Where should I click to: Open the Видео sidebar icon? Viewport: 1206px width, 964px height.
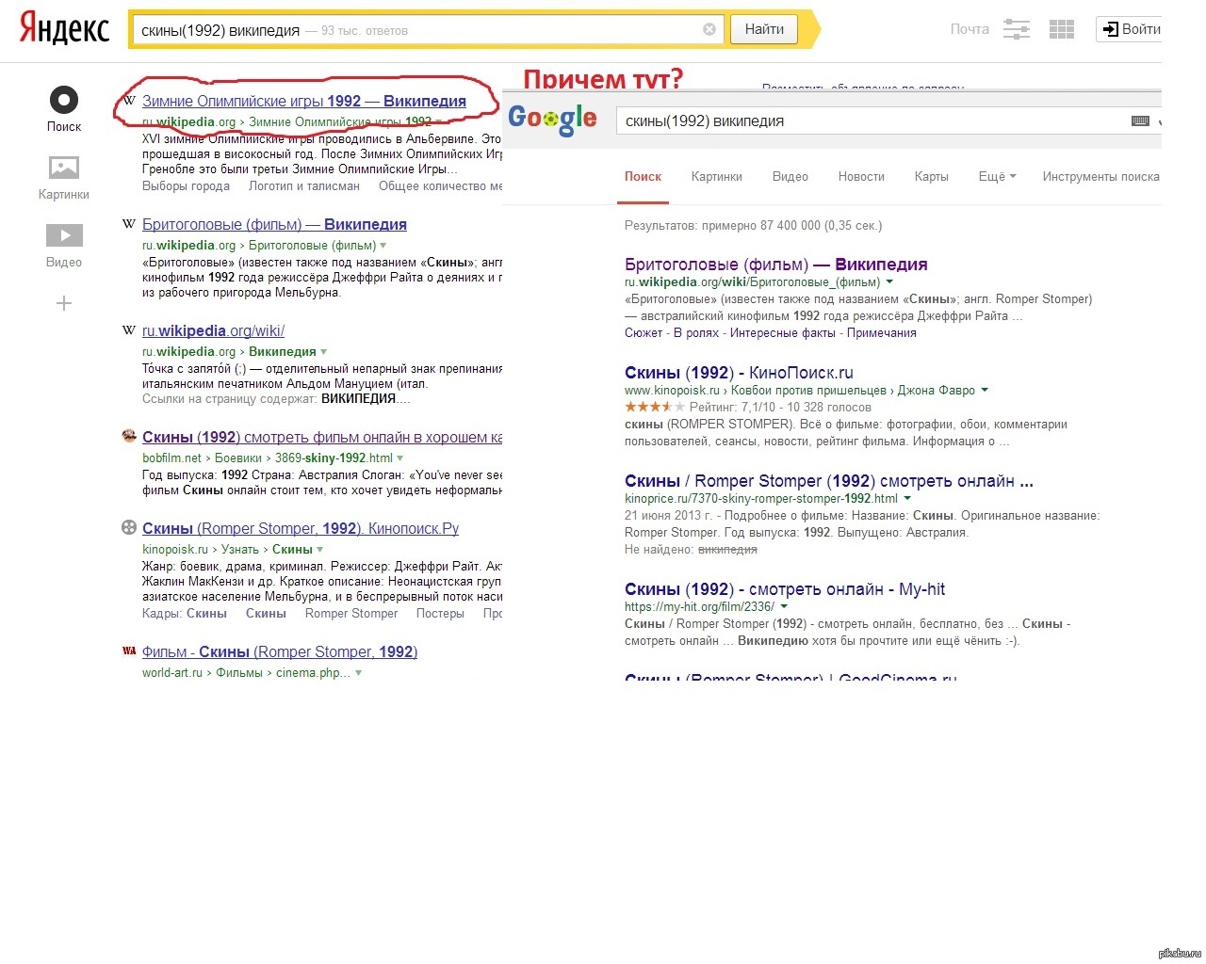[x=64, y=235]
